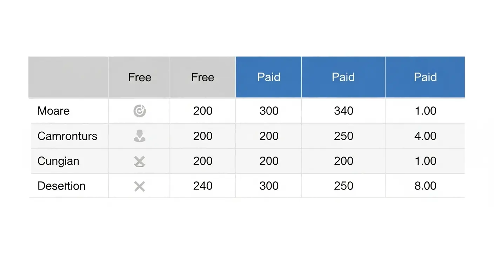
Task: Select the second Free column header
Action: tap(203, 77)
